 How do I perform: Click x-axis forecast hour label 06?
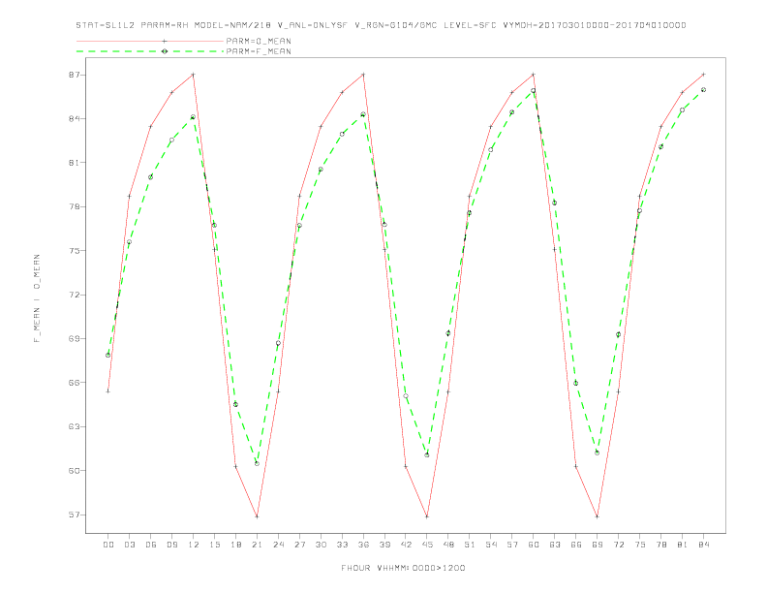[151, 545]
